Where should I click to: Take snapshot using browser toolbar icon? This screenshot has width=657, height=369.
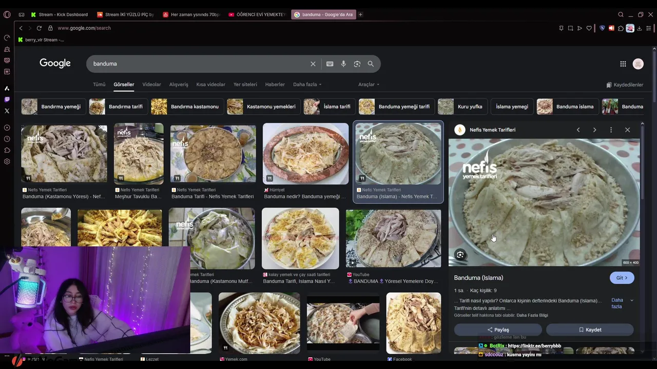(570, 28)
